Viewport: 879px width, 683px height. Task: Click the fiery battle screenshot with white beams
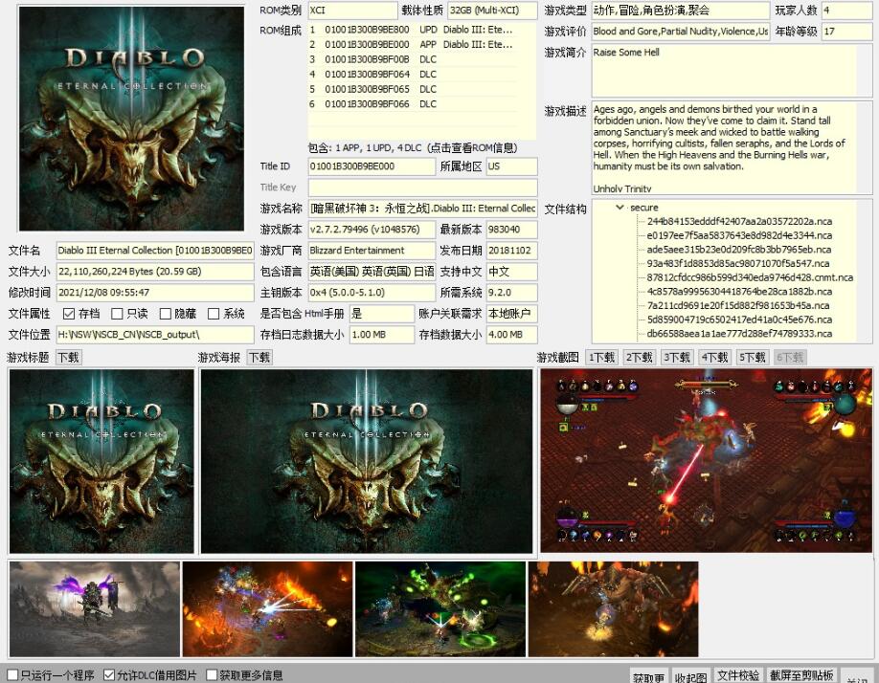[x=268, y=609]
